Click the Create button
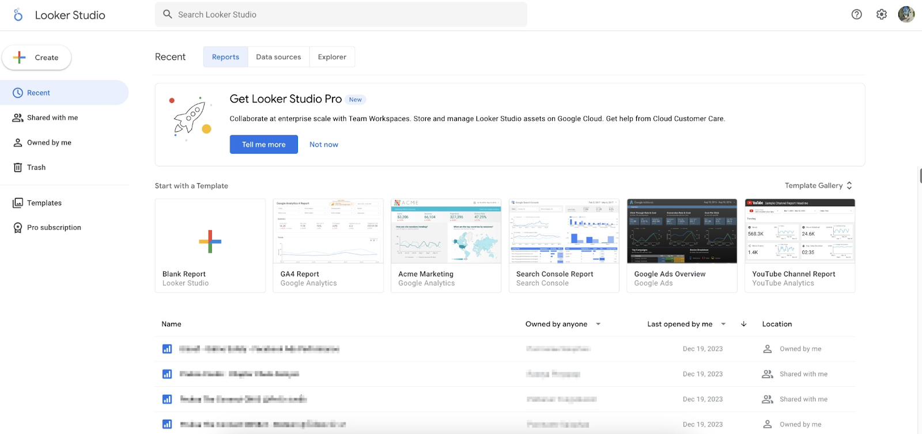This screenshot has width=922, height=434. (x=36, y=58)
